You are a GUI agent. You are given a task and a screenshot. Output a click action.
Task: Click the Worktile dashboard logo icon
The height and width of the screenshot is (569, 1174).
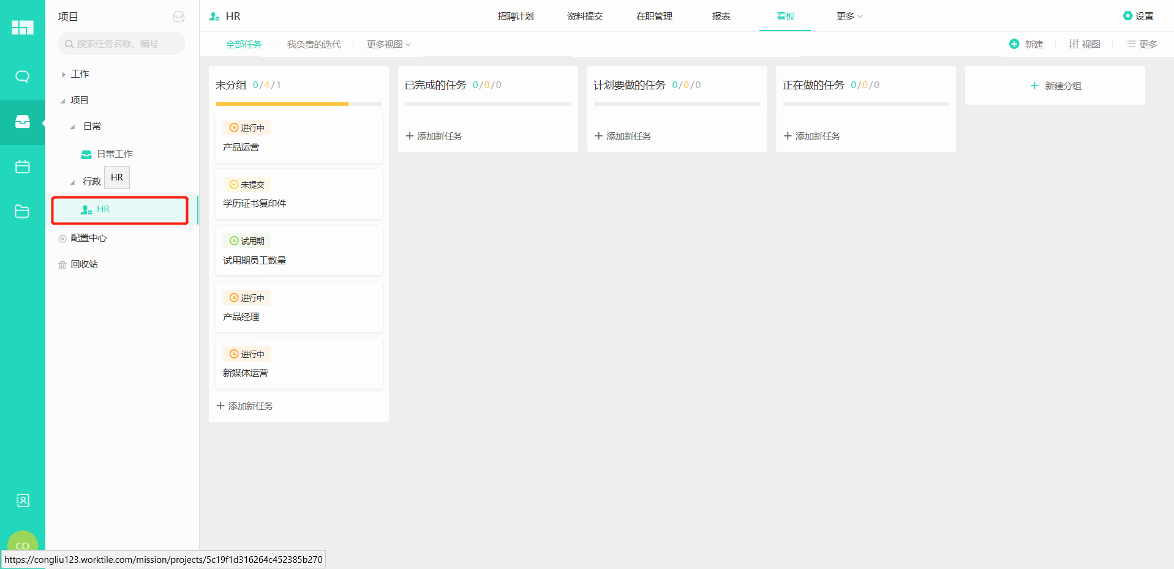[x=22, y=28]
